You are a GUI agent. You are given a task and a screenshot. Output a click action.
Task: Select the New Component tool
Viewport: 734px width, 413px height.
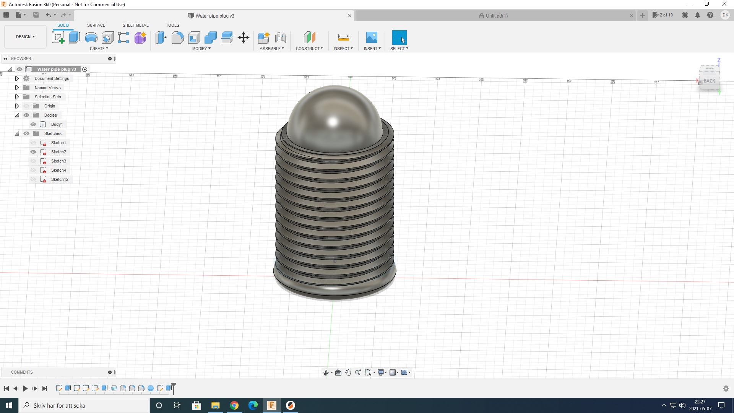point(264,37)
